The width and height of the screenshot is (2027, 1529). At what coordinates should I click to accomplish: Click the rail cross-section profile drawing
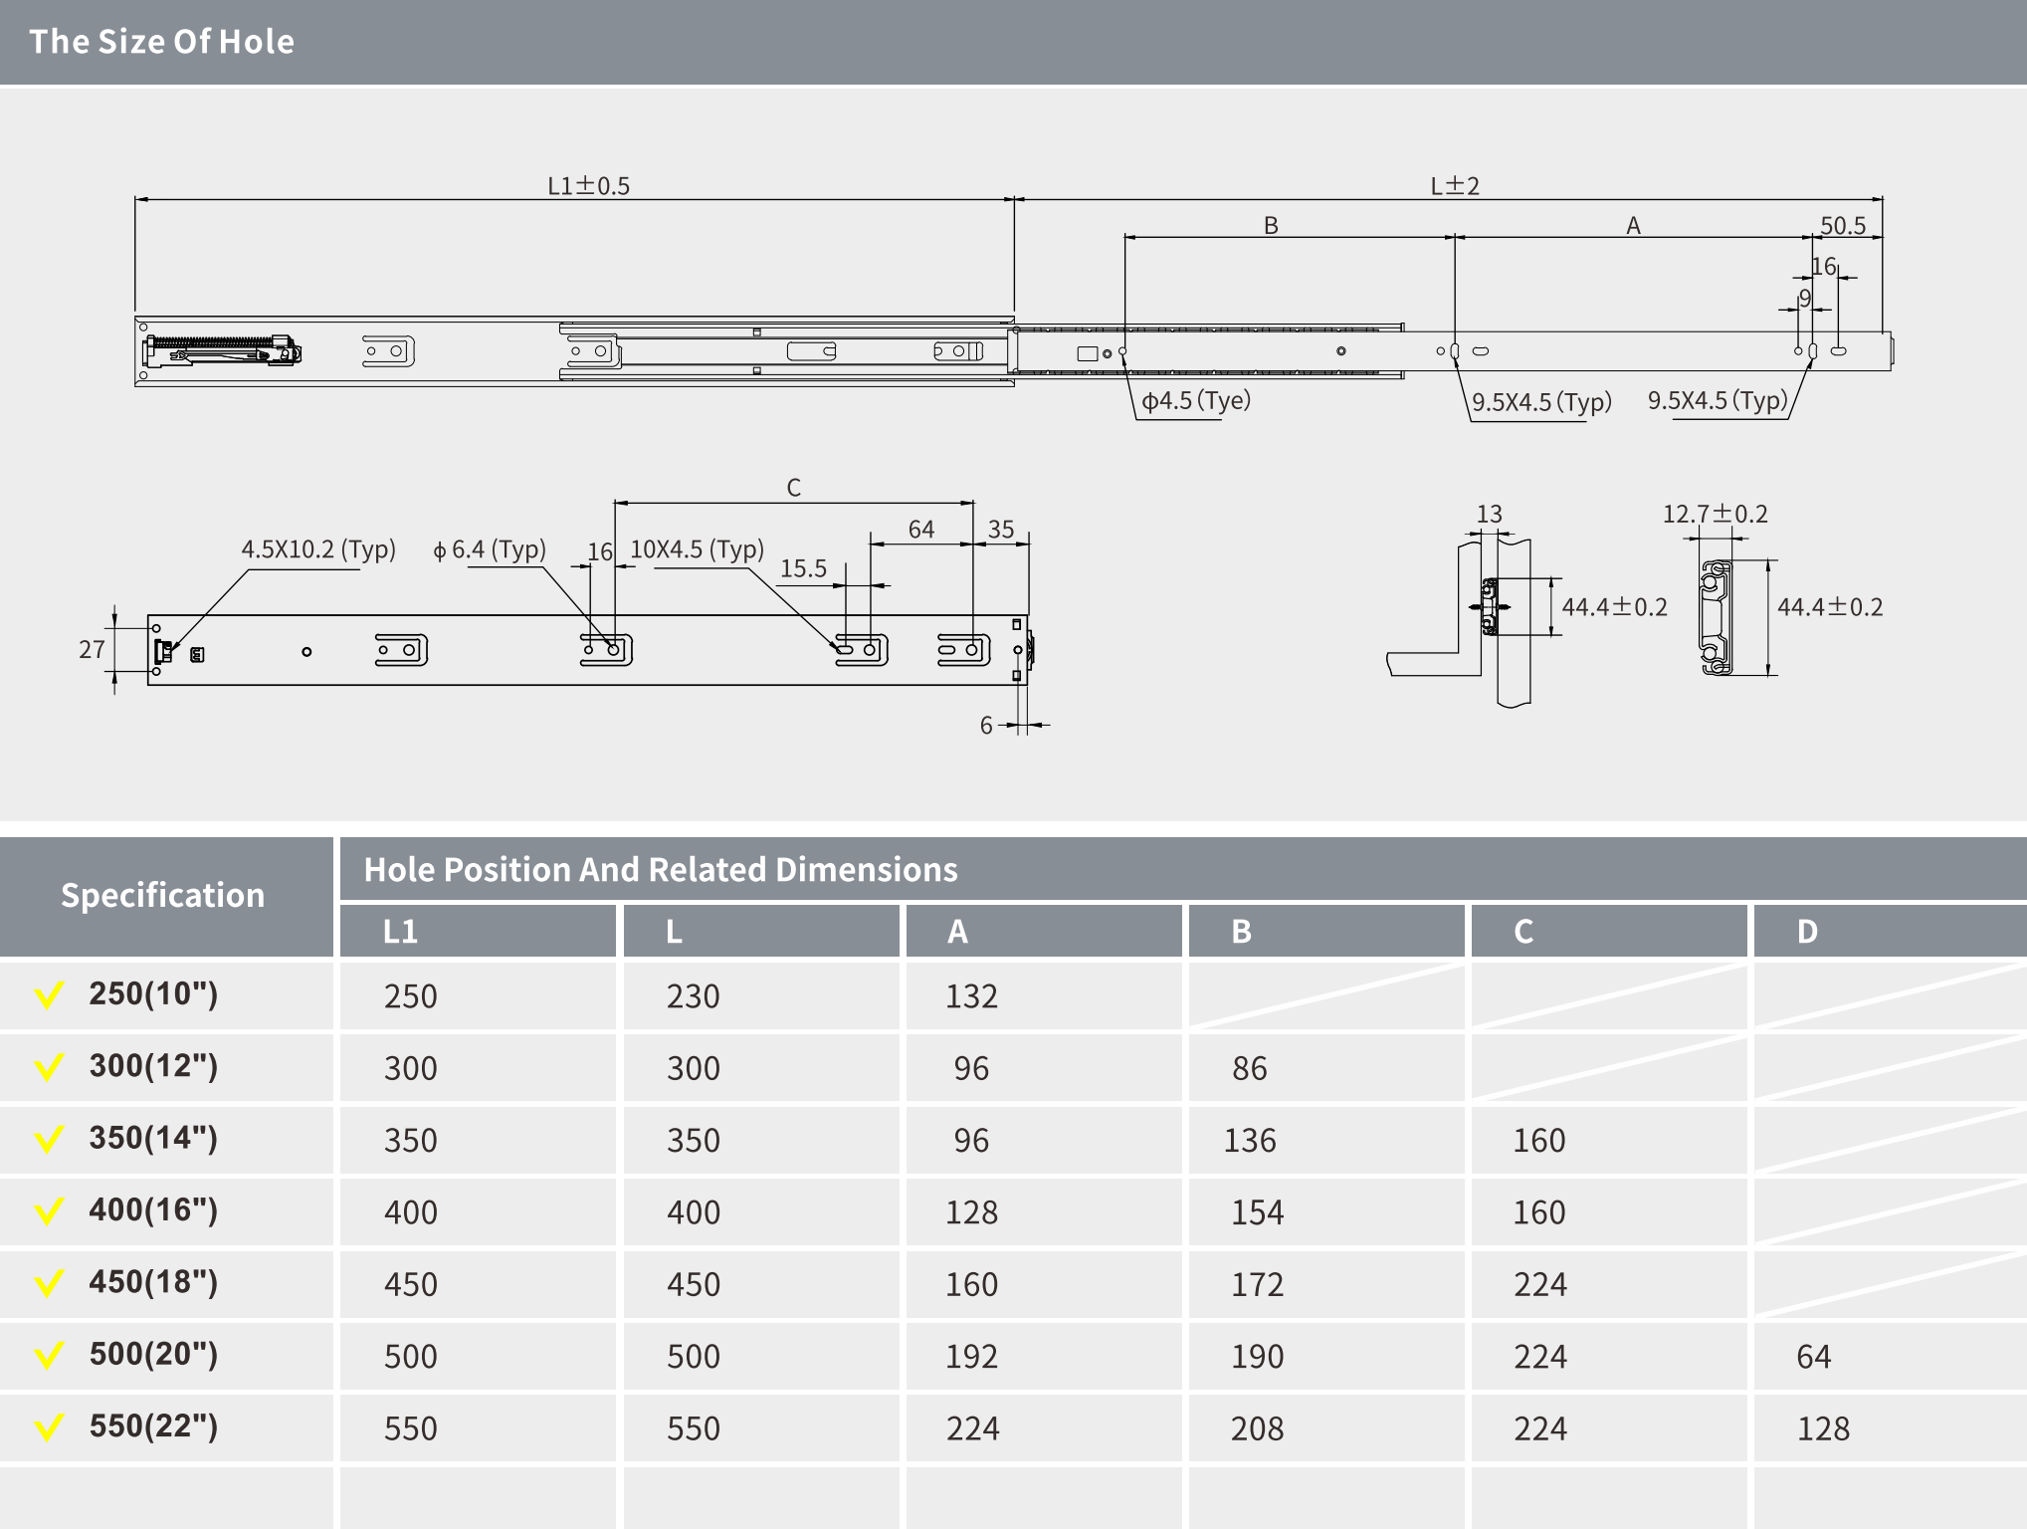pyautogui.click(x=1716, y=617)
